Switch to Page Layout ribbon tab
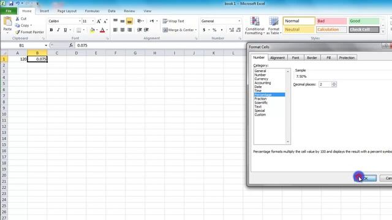Screen dimensions: 392x220 [x=67, y=11]
